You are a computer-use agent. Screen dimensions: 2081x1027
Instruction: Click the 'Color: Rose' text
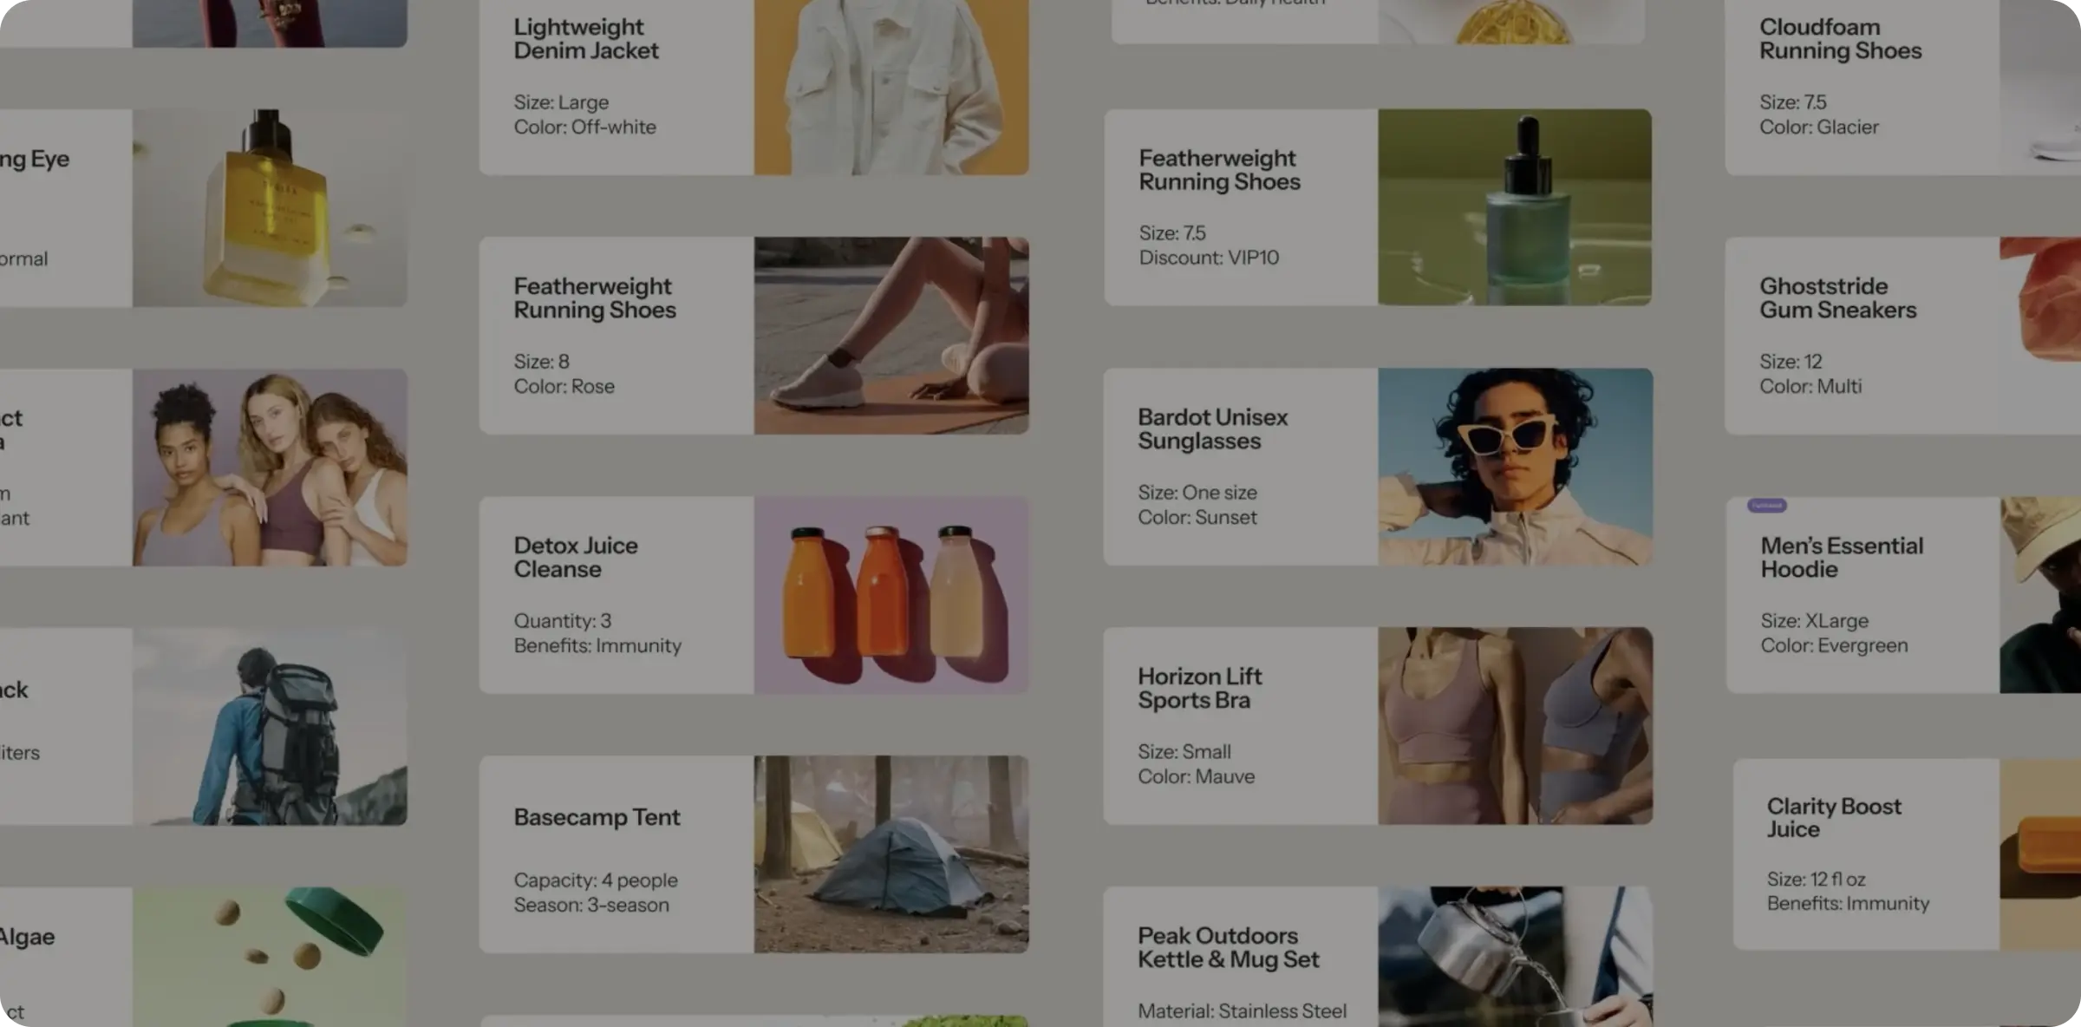point(564,386)
